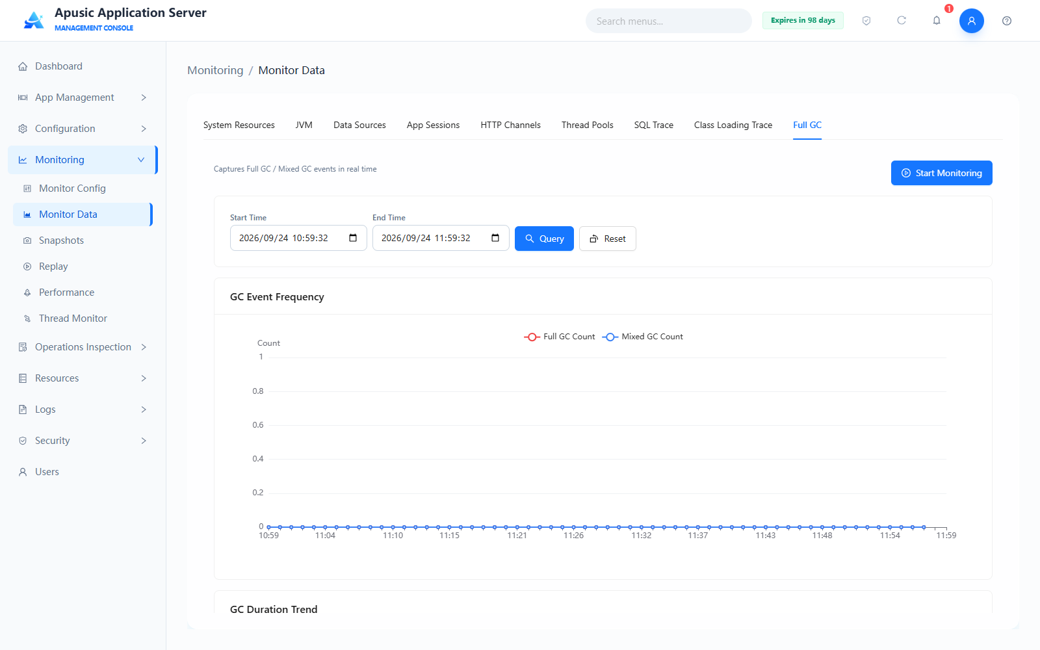
Task: Open the user profile avatar
Action: click(972, 21)
